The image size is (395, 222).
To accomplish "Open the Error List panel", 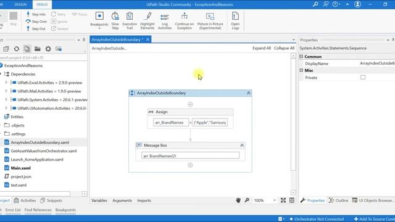I will click(13, 210).
